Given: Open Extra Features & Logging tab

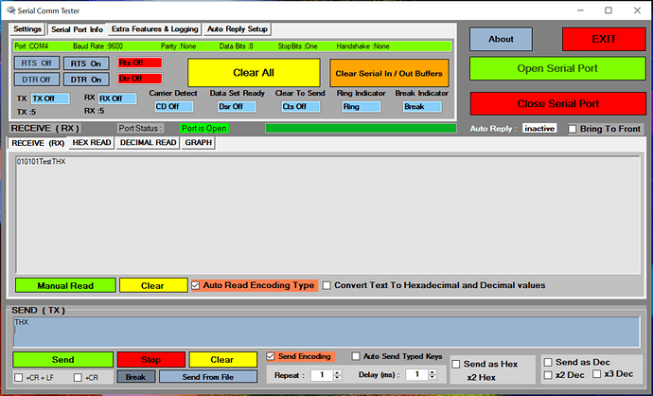Looking at the screenshot, I should [x=155, y=28].
